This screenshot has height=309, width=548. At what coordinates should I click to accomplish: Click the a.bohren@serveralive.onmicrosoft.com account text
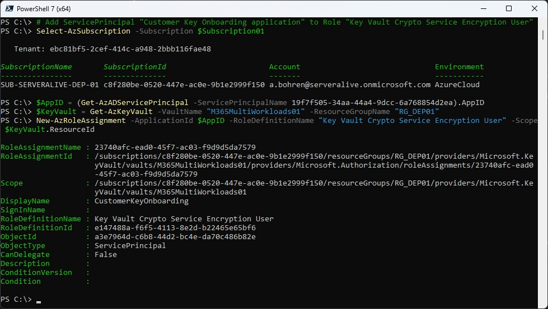point(350,85)
